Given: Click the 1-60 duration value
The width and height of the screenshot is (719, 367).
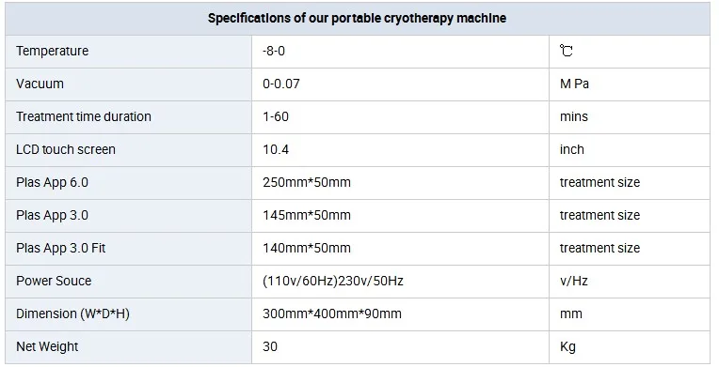Looking at the screenshot, I should point(276,116).
